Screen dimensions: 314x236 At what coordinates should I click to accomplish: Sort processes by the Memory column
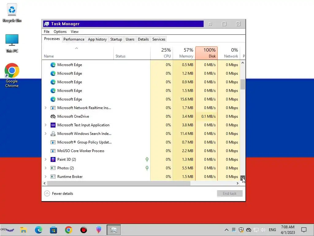pos(184,53)
